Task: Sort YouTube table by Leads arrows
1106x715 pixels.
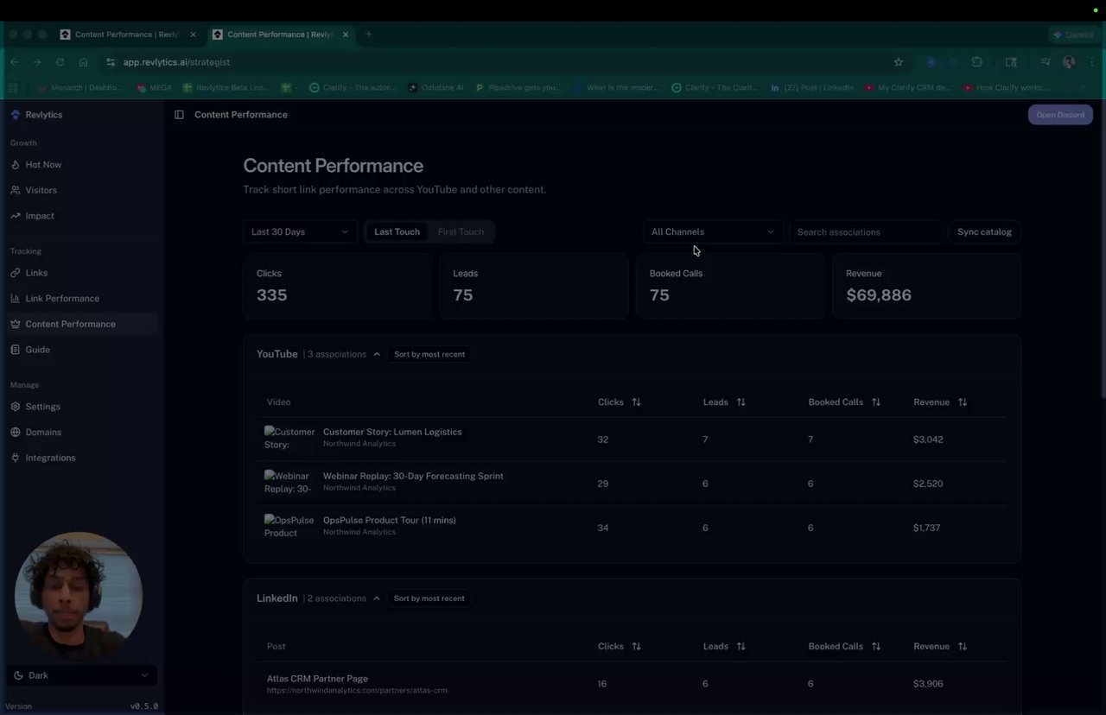Action: [x=741, y=402]
